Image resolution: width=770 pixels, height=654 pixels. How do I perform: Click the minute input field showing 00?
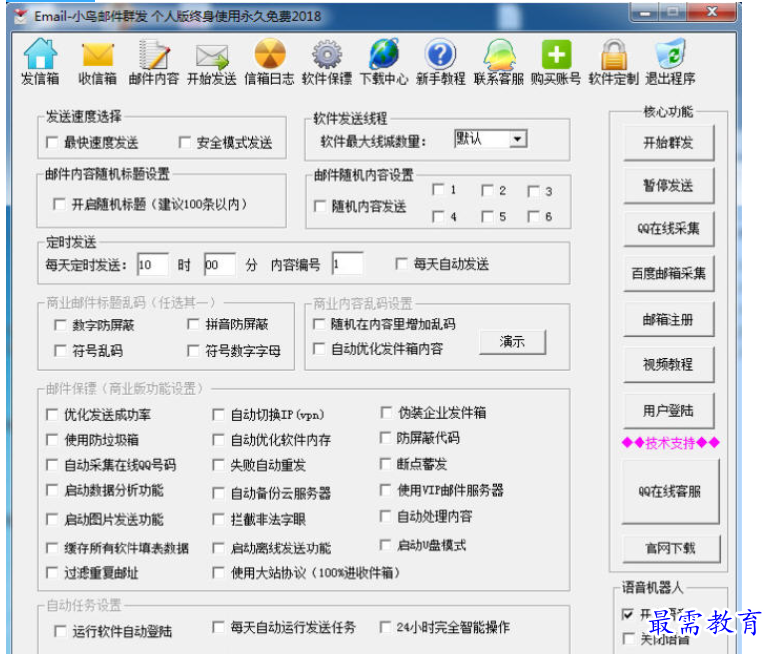[220, 265]
